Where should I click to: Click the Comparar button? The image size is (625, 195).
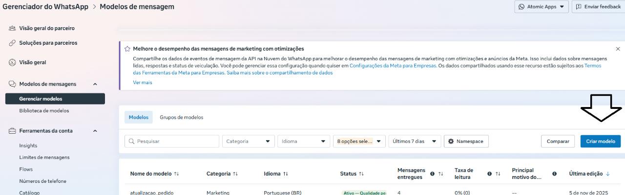pos(558,142)
